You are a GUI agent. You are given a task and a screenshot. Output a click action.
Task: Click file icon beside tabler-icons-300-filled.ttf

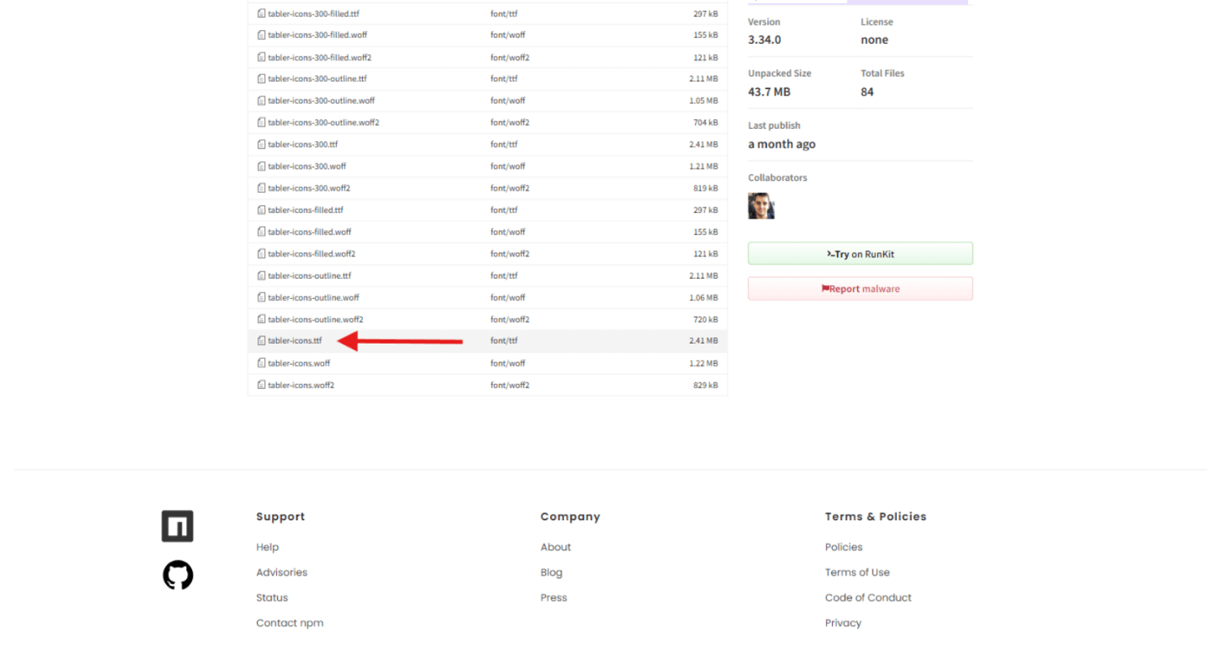point(262,14)
